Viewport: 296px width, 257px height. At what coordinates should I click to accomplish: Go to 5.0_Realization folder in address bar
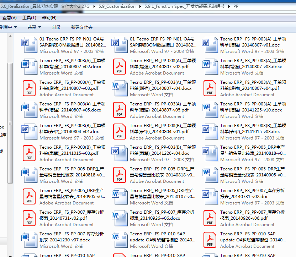45,6
